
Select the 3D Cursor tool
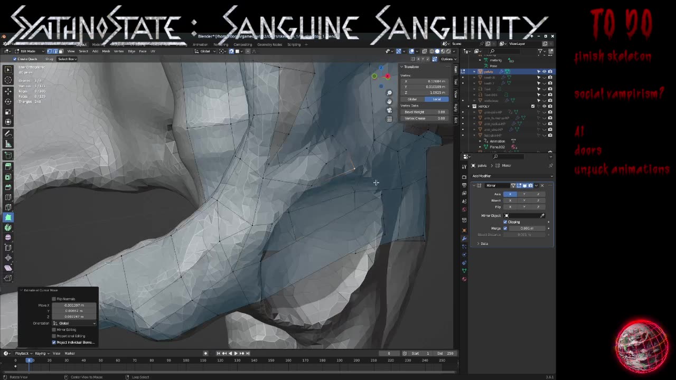coord(8,80)
